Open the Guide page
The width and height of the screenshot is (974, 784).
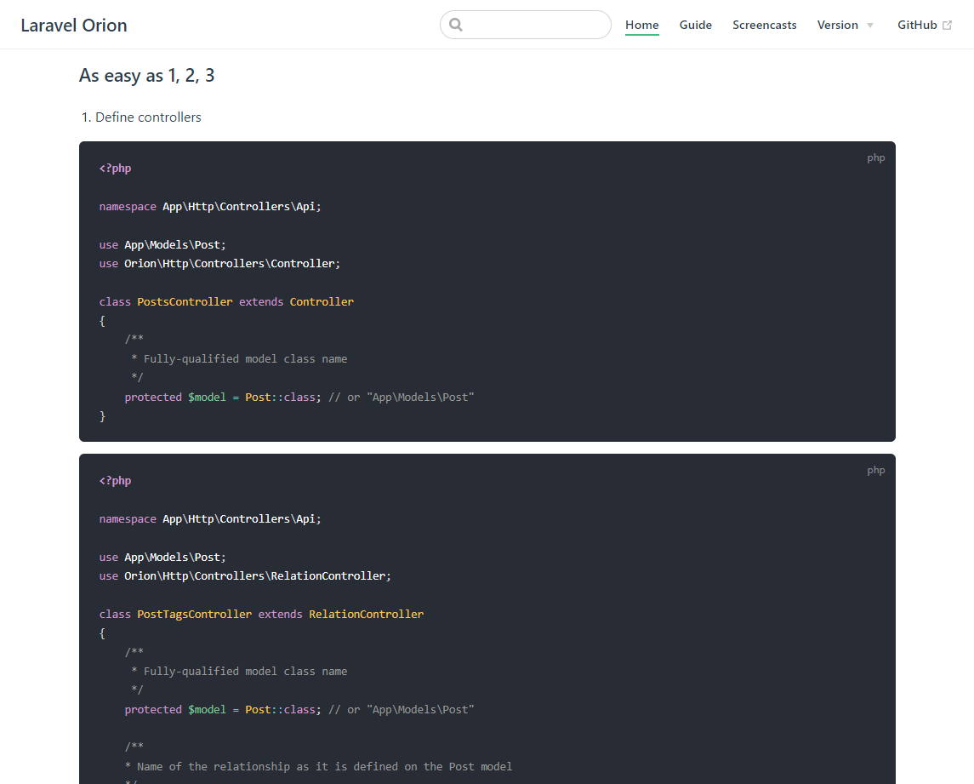tap(695, 25)
